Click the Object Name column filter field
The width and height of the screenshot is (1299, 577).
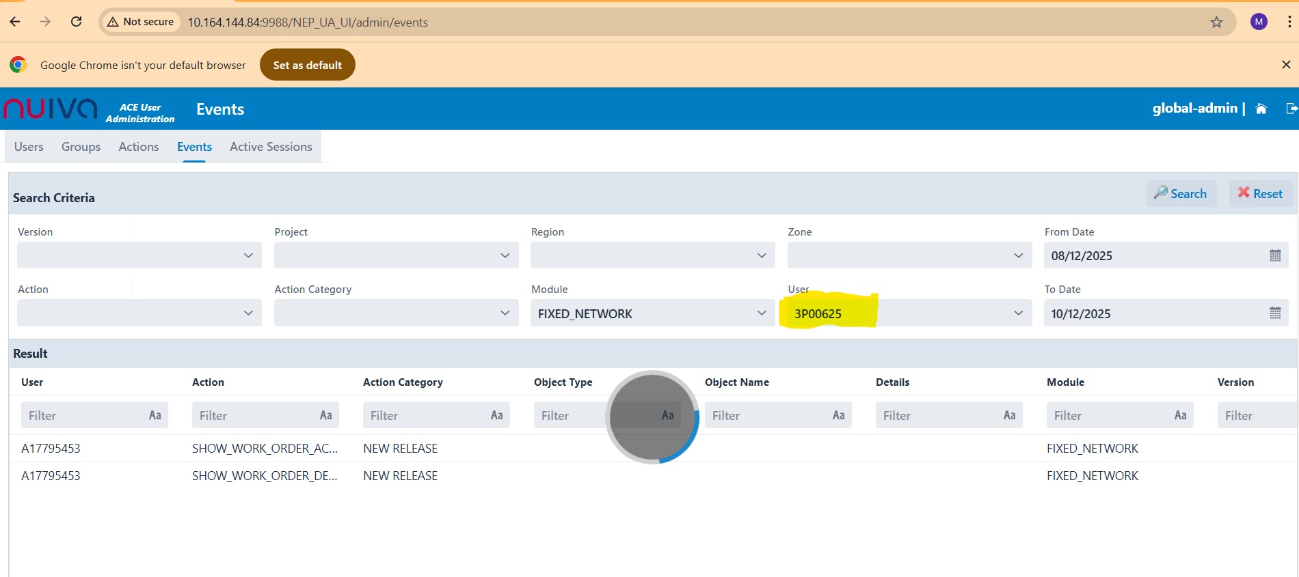(x=766, y=415)
